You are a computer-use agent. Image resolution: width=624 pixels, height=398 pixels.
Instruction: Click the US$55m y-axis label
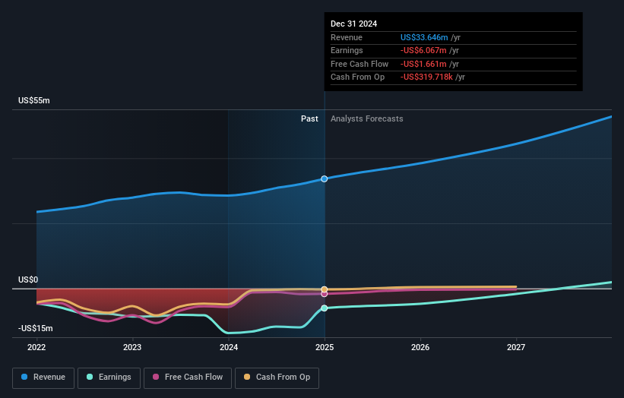tap(34, 100)
